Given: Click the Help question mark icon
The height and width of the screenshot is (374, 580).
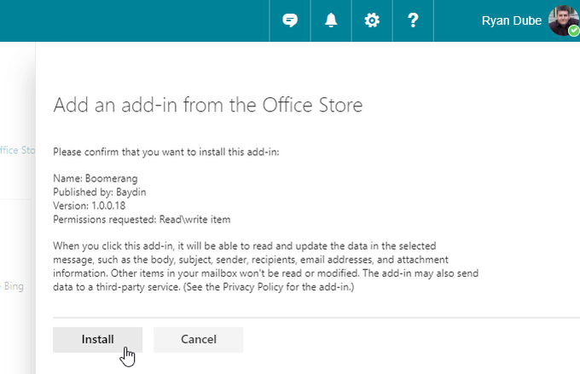Looking at the screenshot, I should [413, 20].
